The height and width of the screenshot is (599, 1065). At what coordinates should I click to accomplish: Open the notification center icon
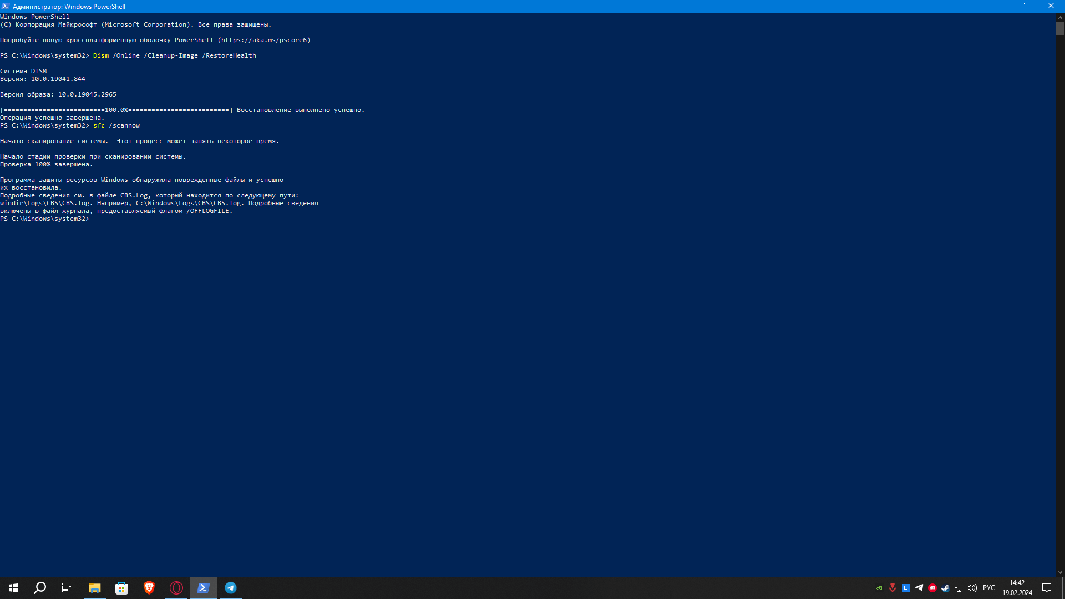click(1047, 588)
